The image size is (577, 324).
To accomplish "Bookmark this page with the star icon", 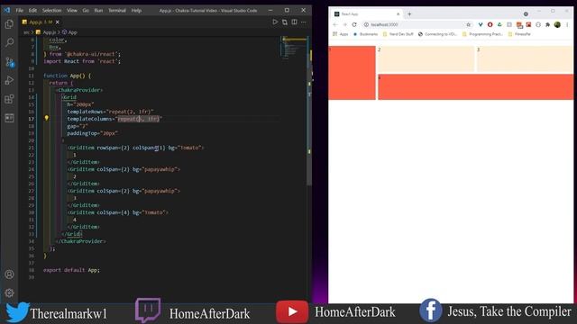I will pyautogui.click(x=469, y=24).
